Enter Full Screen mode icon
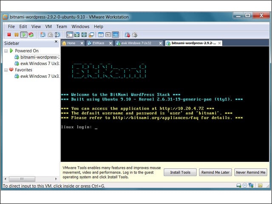This screenshot has height=204, width=272. tap(84, 35)
